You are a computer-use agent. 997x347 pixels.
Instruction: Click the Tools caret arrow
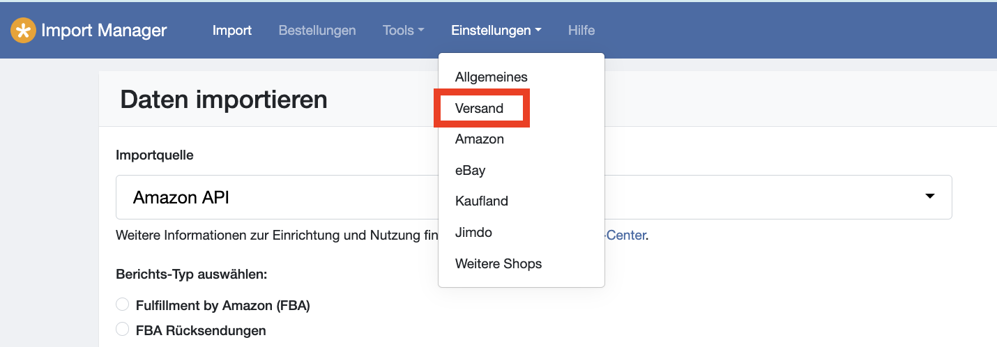pos(421,31)
